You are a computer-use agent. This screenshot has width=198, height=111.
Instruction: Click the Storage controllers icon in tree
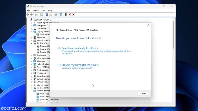(35, 88)
